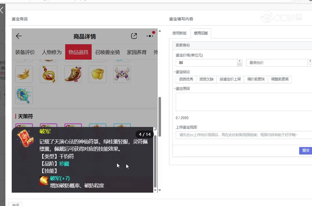Image resolution: width=312 pixels, height=206 pixels.
Task: Open the 人物修为 tab
Action: coord(52,52)
